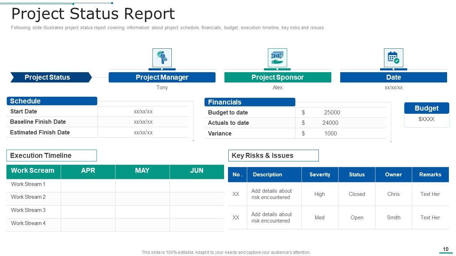Click the slide description subtitle text
The height and width of the screenshot is (256, 456).
[168, 28]
